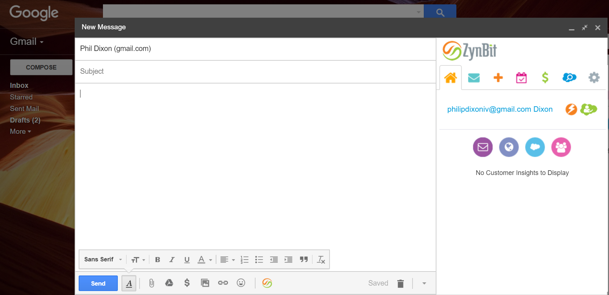This screenshot has width=609, height=295.
Task: Insert a numbered list
Action: (244, 260)
